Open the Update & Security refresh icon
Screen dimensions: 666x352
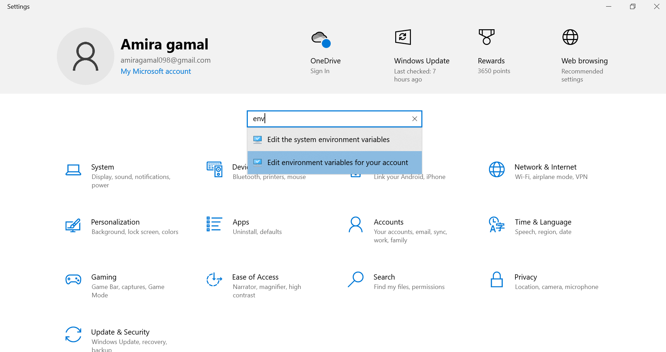73,334
